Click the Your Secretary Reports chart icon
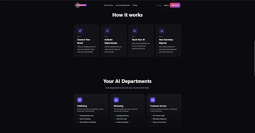 tap(162, 31)
